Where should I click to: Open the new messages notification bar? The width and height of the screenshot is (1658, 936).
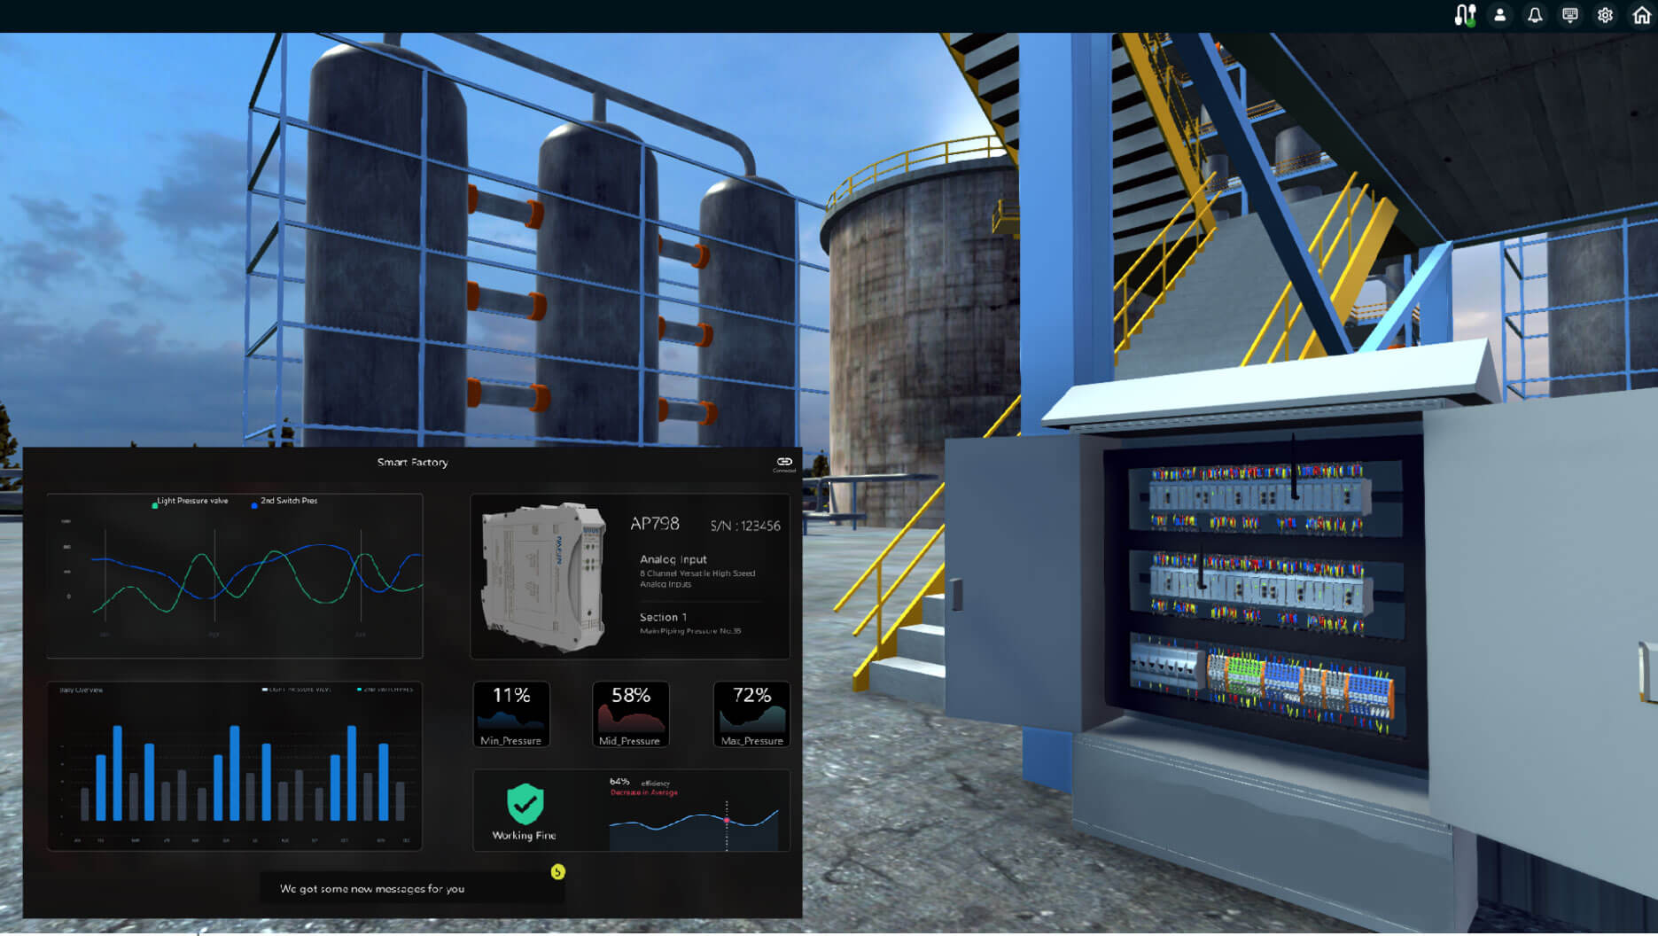pos(412,888)
